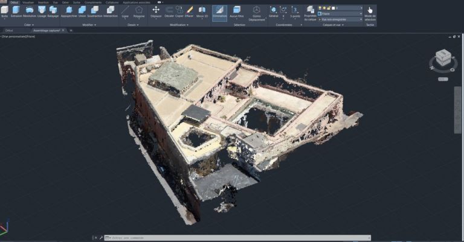Click the Effacer eraser tool
464x242 pixels.
[x=190, y=11]
